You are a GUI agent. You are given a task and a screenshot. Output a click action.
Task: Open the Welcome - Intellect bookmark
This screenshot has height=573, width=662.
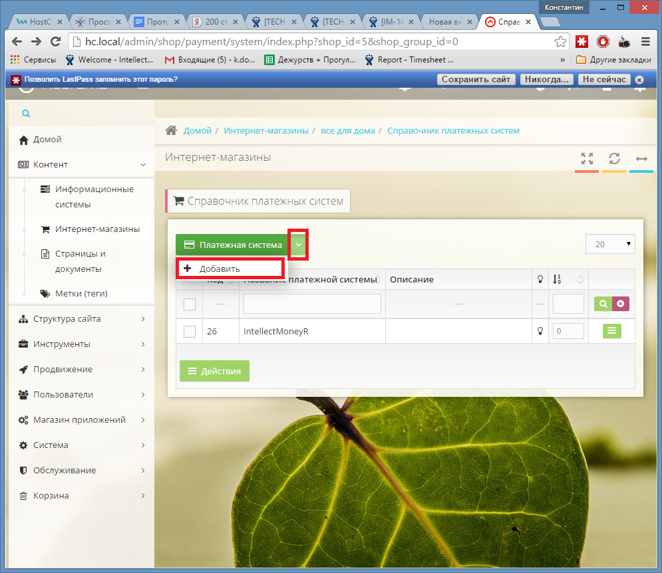109,60
